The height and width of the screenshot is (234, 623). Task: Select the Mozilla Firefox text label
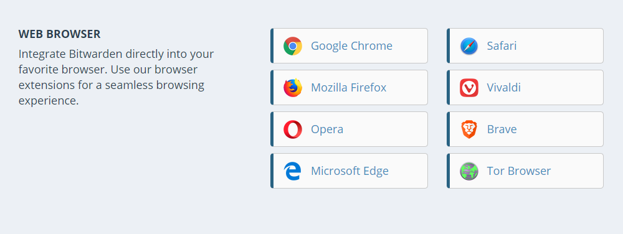348,87
